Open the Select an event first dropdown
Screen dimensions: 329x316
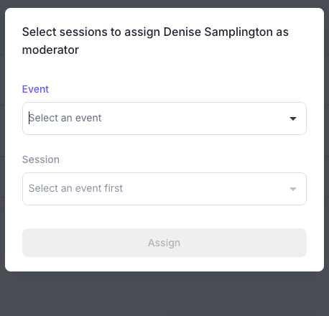(164, 189)
